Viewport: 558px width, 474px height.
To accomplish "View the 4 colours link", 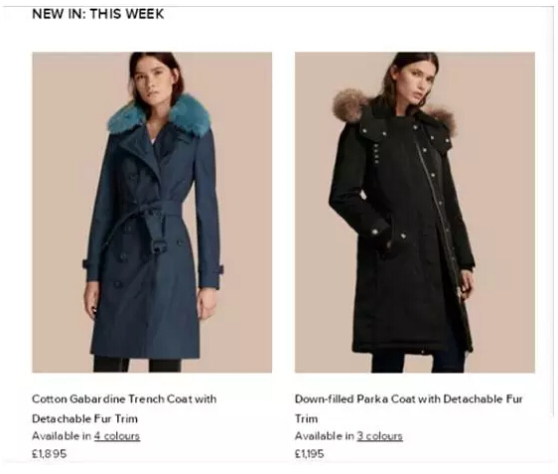I will coord(117,436).
